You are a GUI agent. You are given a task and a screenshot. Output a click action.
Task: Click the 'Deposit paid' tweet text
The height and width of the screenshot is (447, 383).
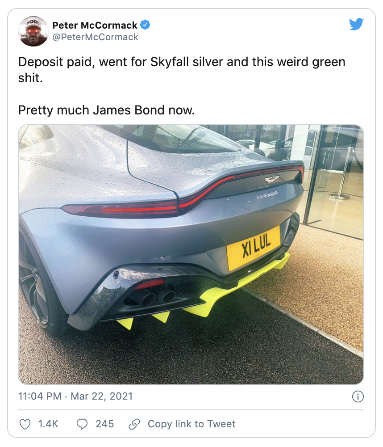tap(182, 70)
